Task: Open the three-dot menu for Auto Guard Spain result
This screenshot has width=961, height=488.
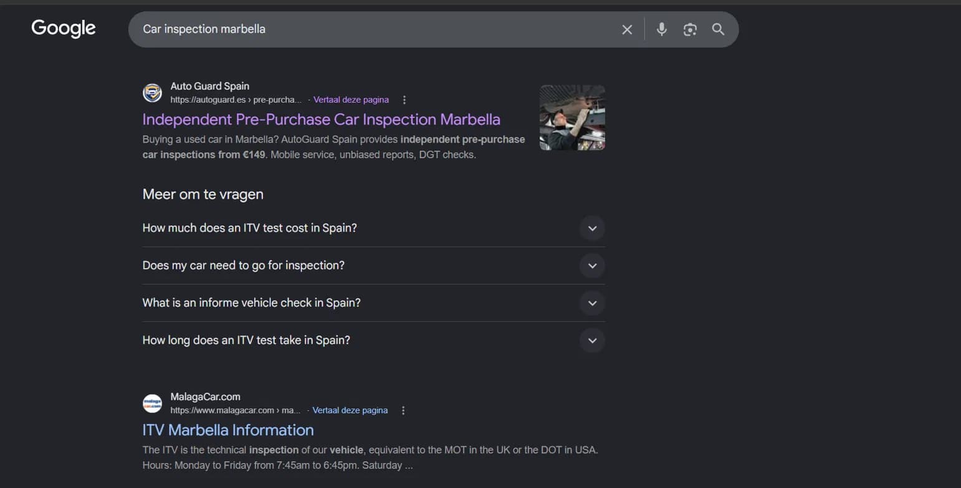Action: (404, 100)
